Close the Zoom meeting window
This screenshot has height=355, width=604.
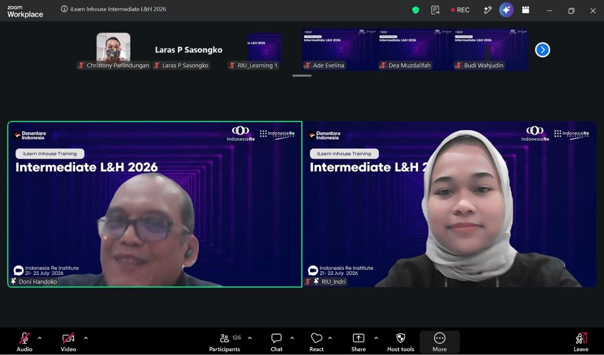(x=593, y=10)
